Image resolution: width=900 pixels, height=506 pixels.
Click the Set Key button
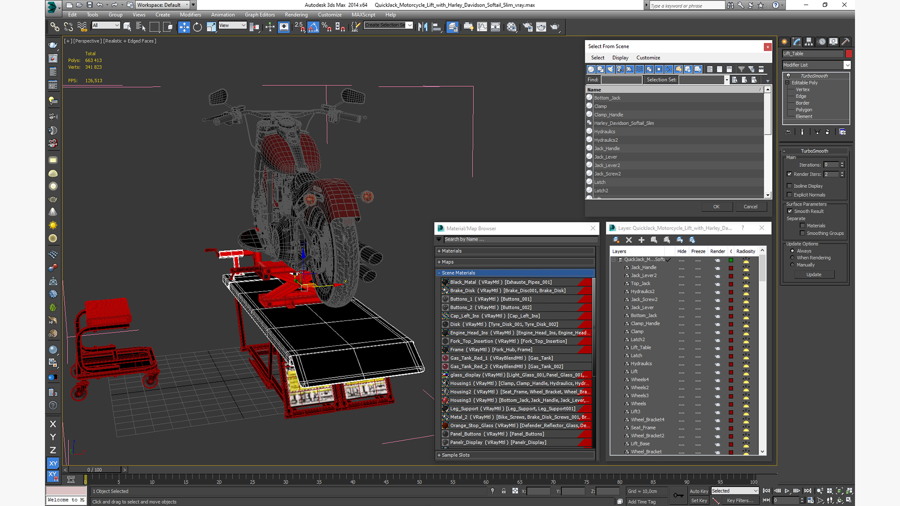(x=698, y=500)
